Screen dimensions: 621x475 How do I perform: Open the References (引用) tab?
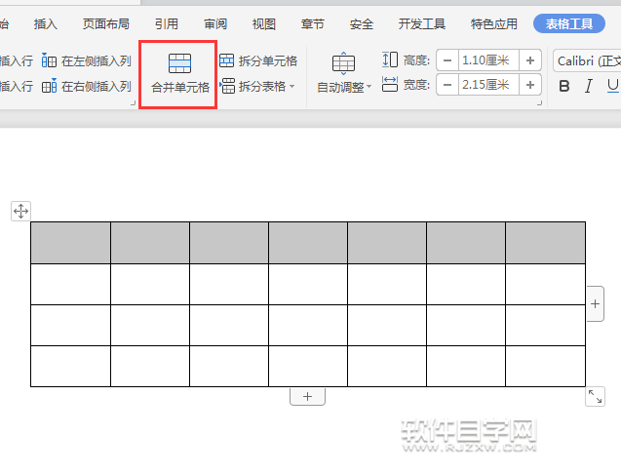167,24
